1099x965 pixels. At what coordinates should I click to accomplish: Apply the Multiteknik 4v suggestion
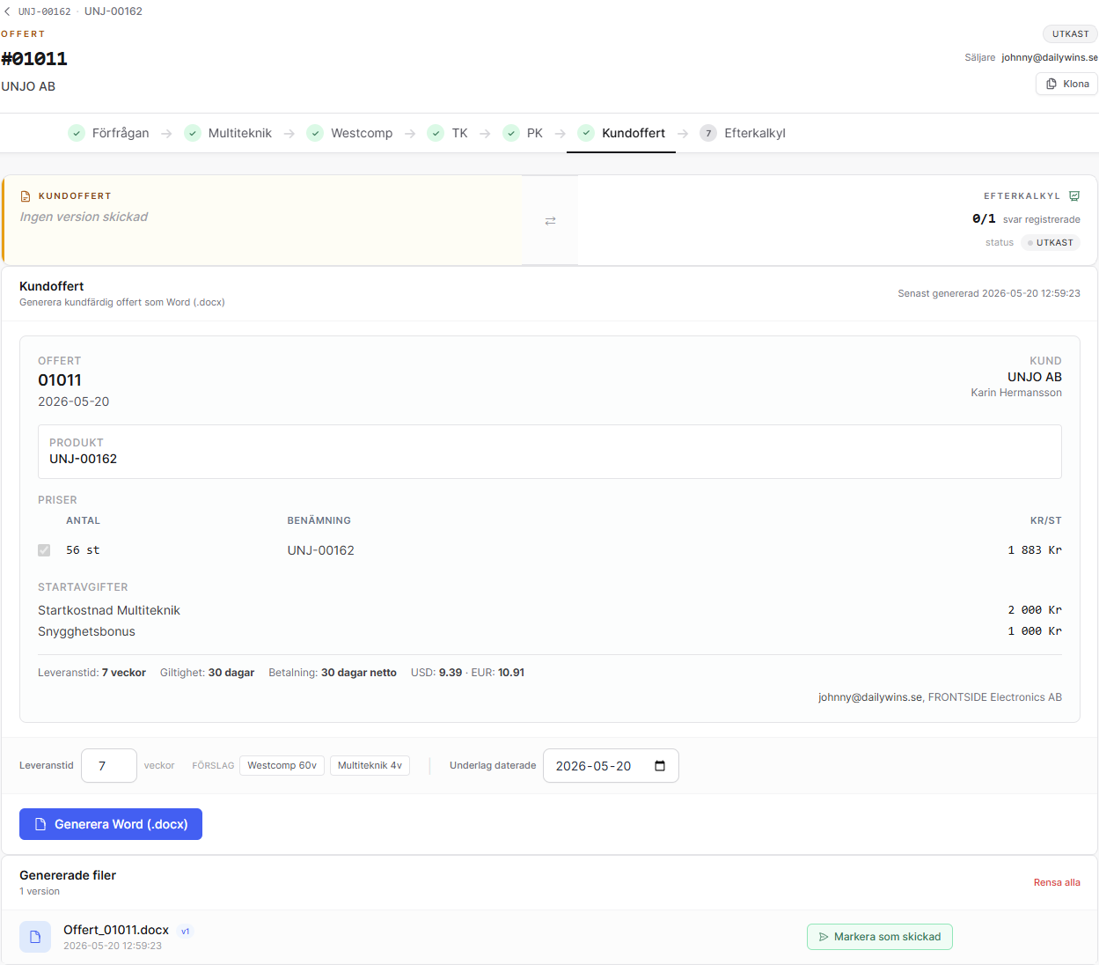click(x=370, y=766)
